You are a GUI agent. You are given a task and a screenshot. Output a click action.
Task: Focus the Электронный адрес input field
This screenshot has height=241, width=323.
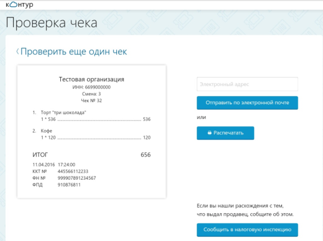click(247, 84)
